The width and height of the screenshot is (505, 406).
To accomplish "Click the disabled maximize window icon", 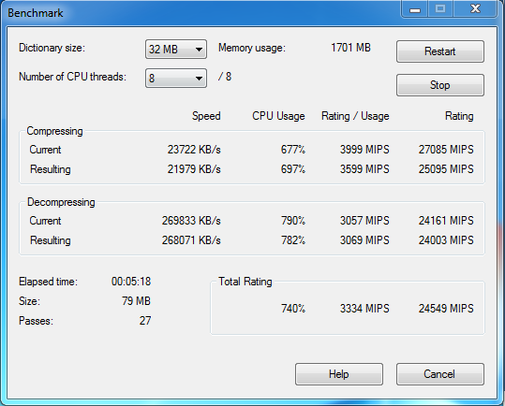I will click(x=440, y=8).
